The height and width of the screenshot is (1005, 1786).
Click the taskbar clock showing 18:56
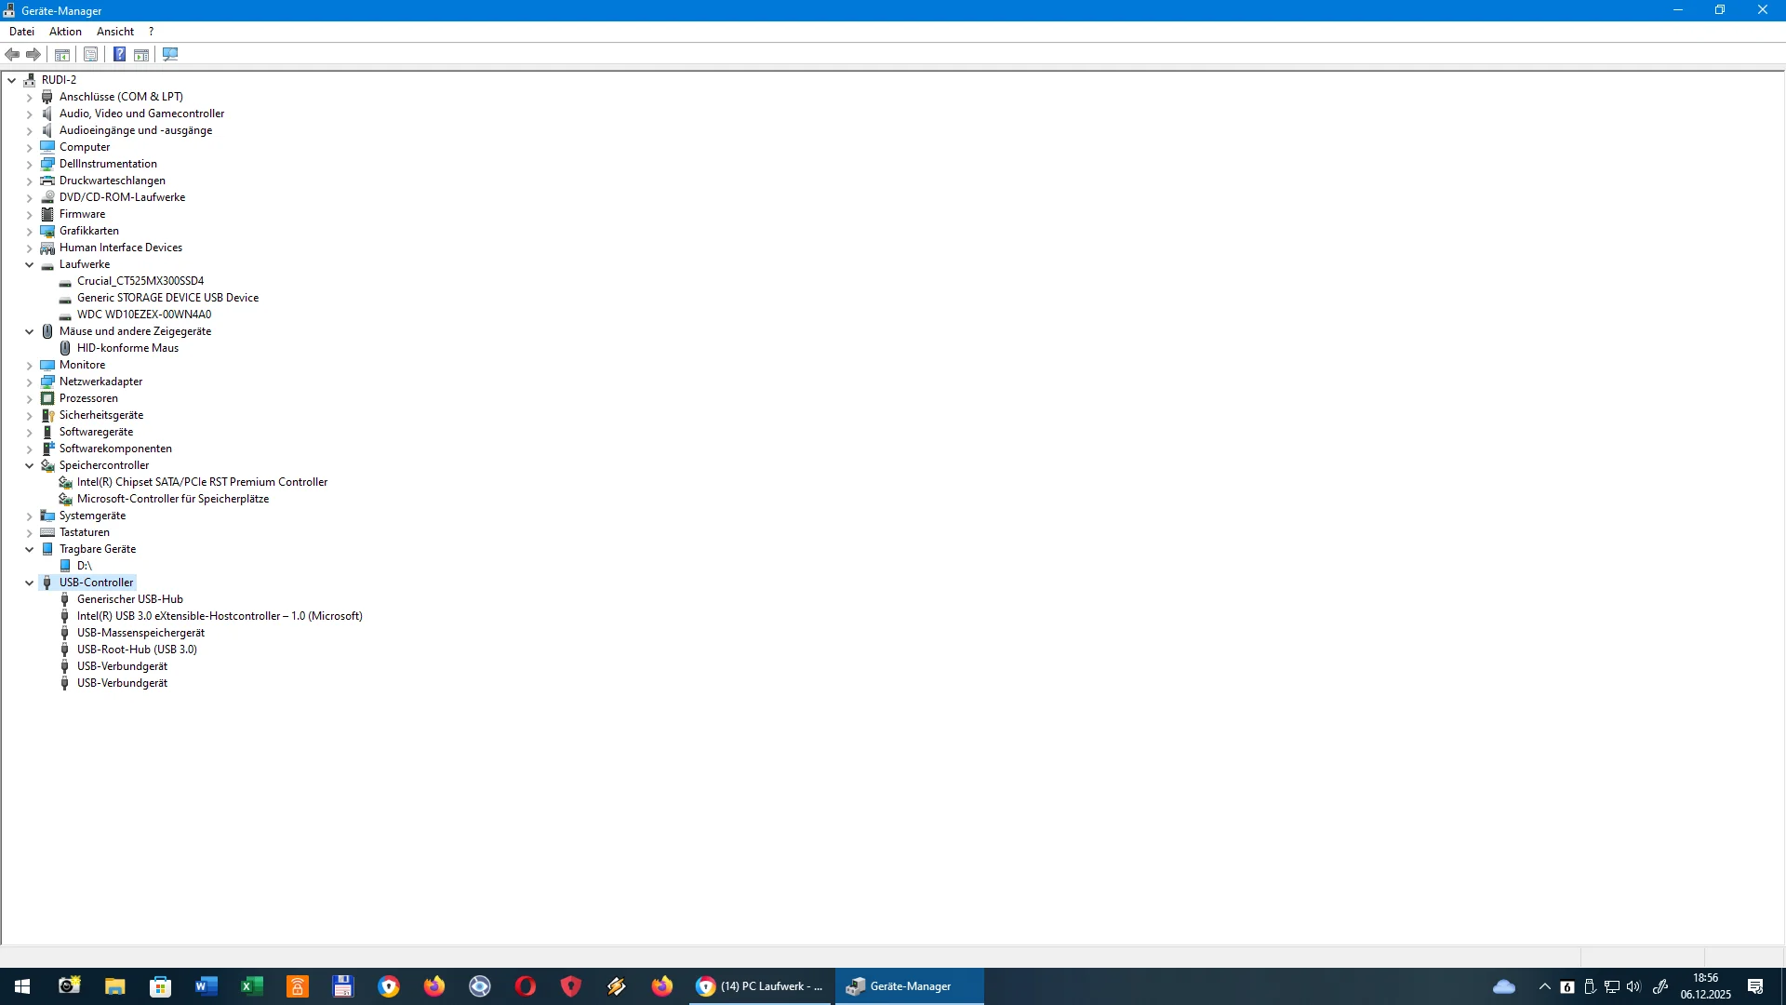[1705, 986]
